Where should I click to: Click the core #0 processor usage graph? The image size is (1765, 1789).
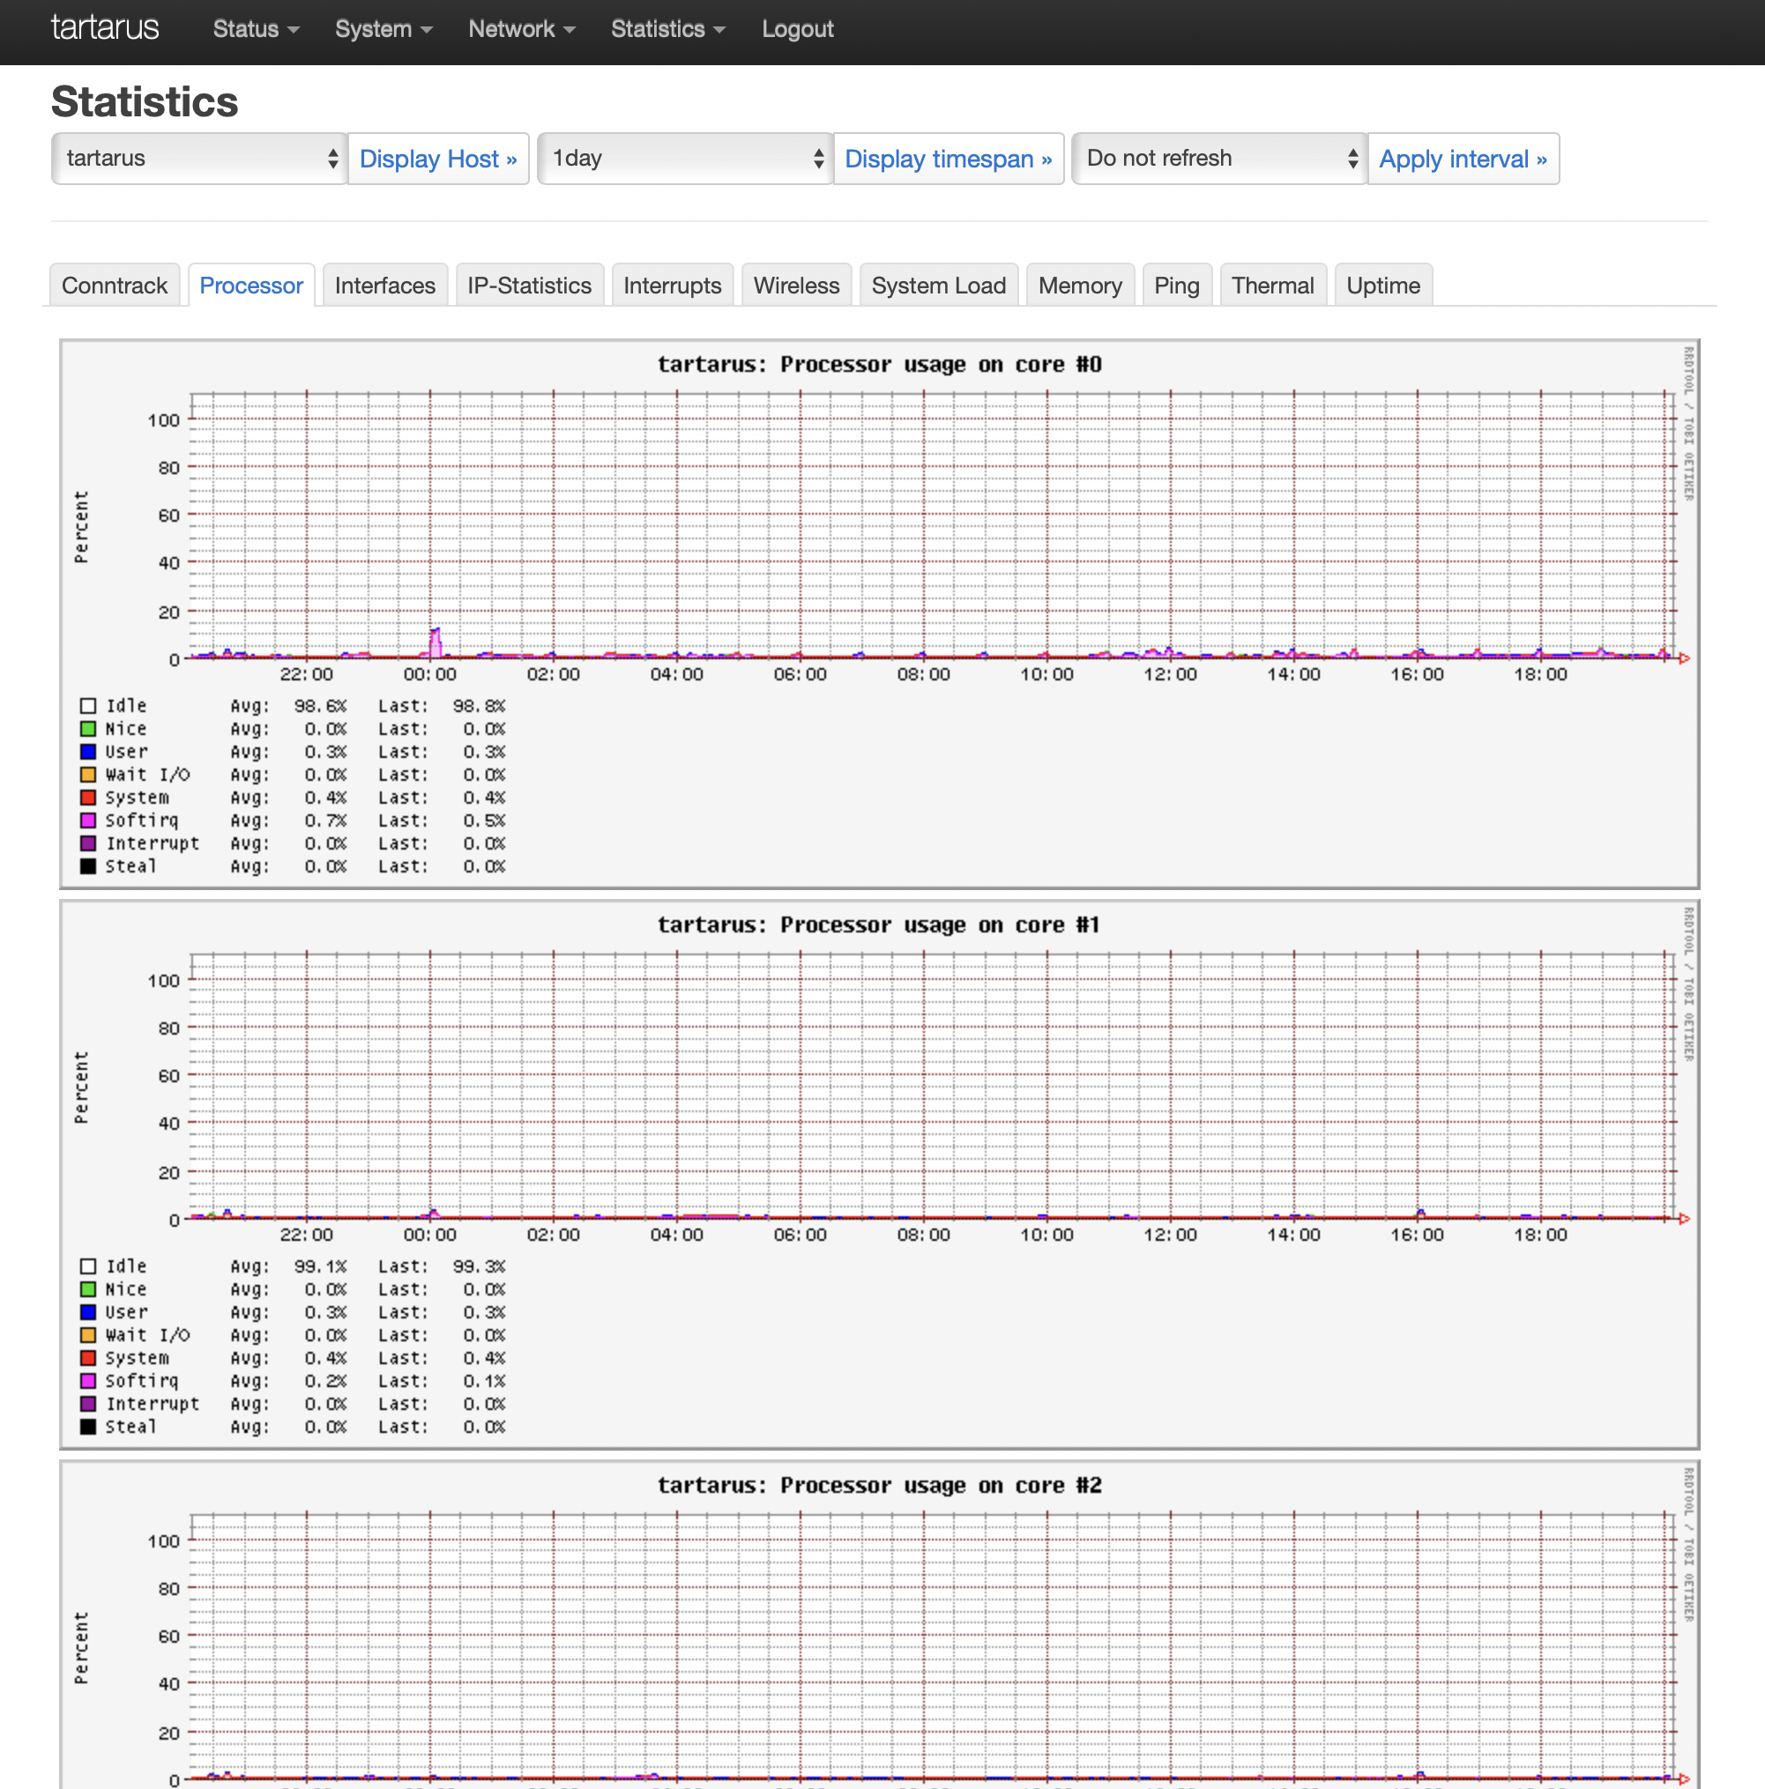(879, 614)
